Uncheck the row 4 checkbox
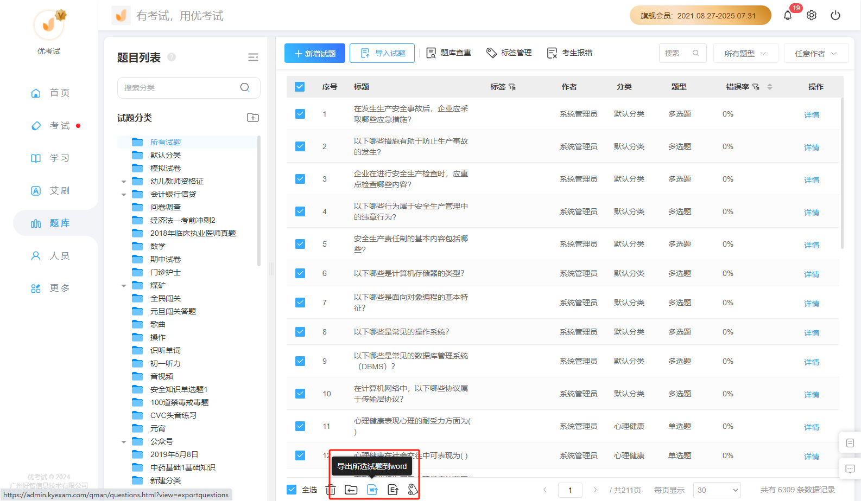This screenshot has width=861, height=501. pyautogui.click(x=300, y=211)
